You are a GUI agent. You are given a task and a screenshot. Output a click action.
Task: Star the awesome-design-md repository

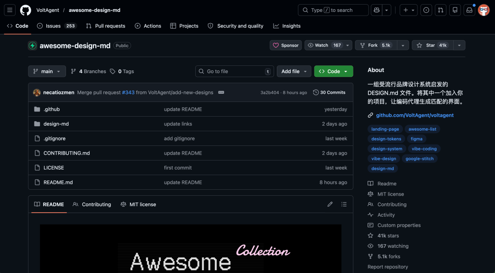433,45
